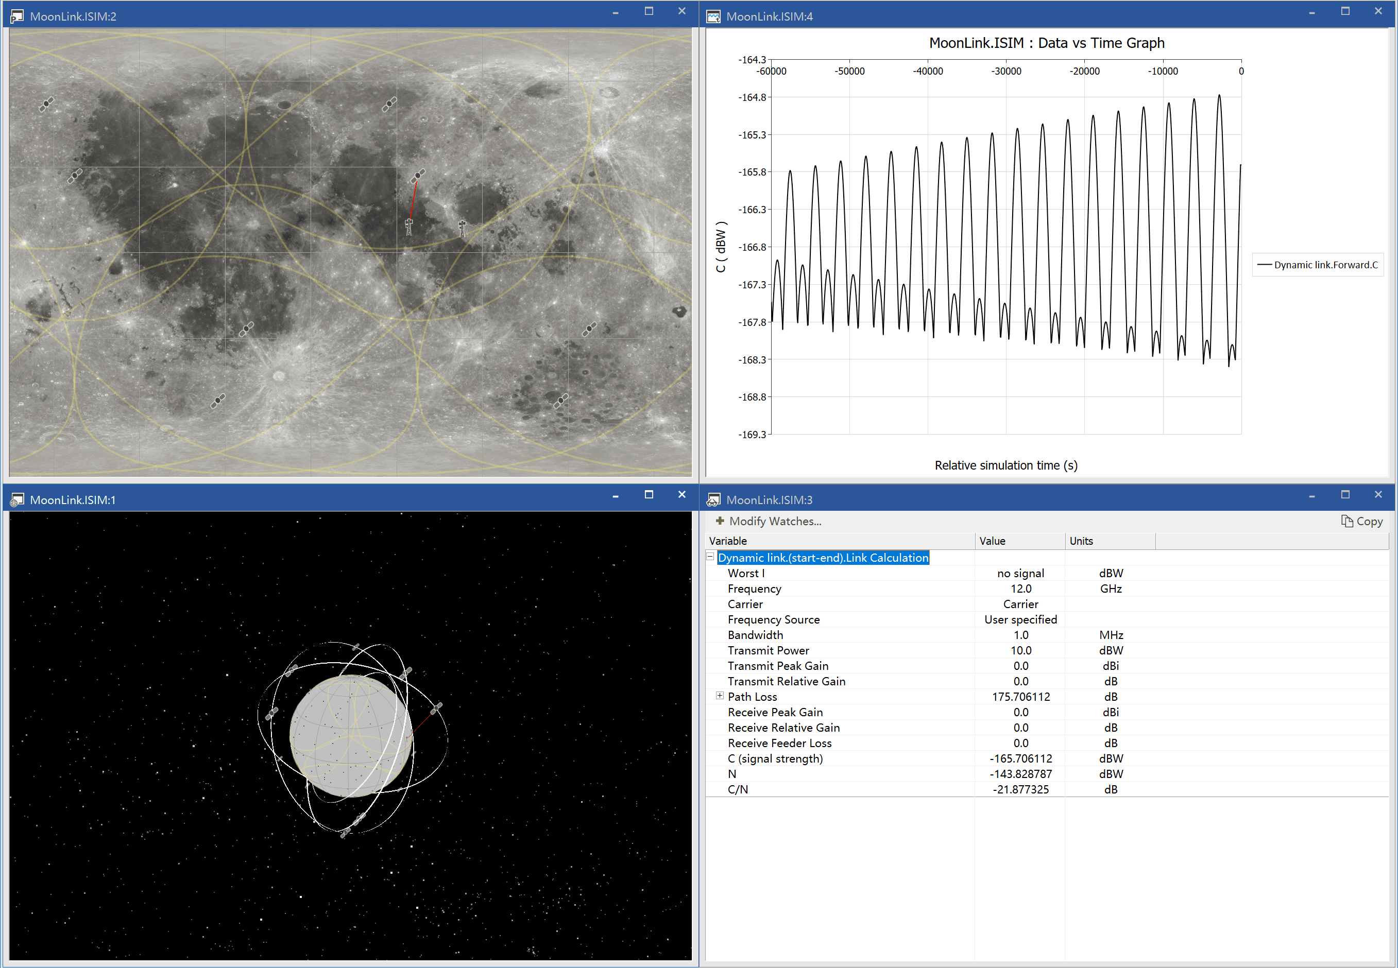Screen dimensions: 1398x968
Task: Click the Copy clipboard icon
Action: 1346,521
